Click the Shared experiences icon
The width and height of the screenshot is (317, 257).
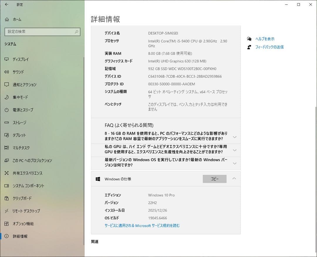click(x=6, y=173)
